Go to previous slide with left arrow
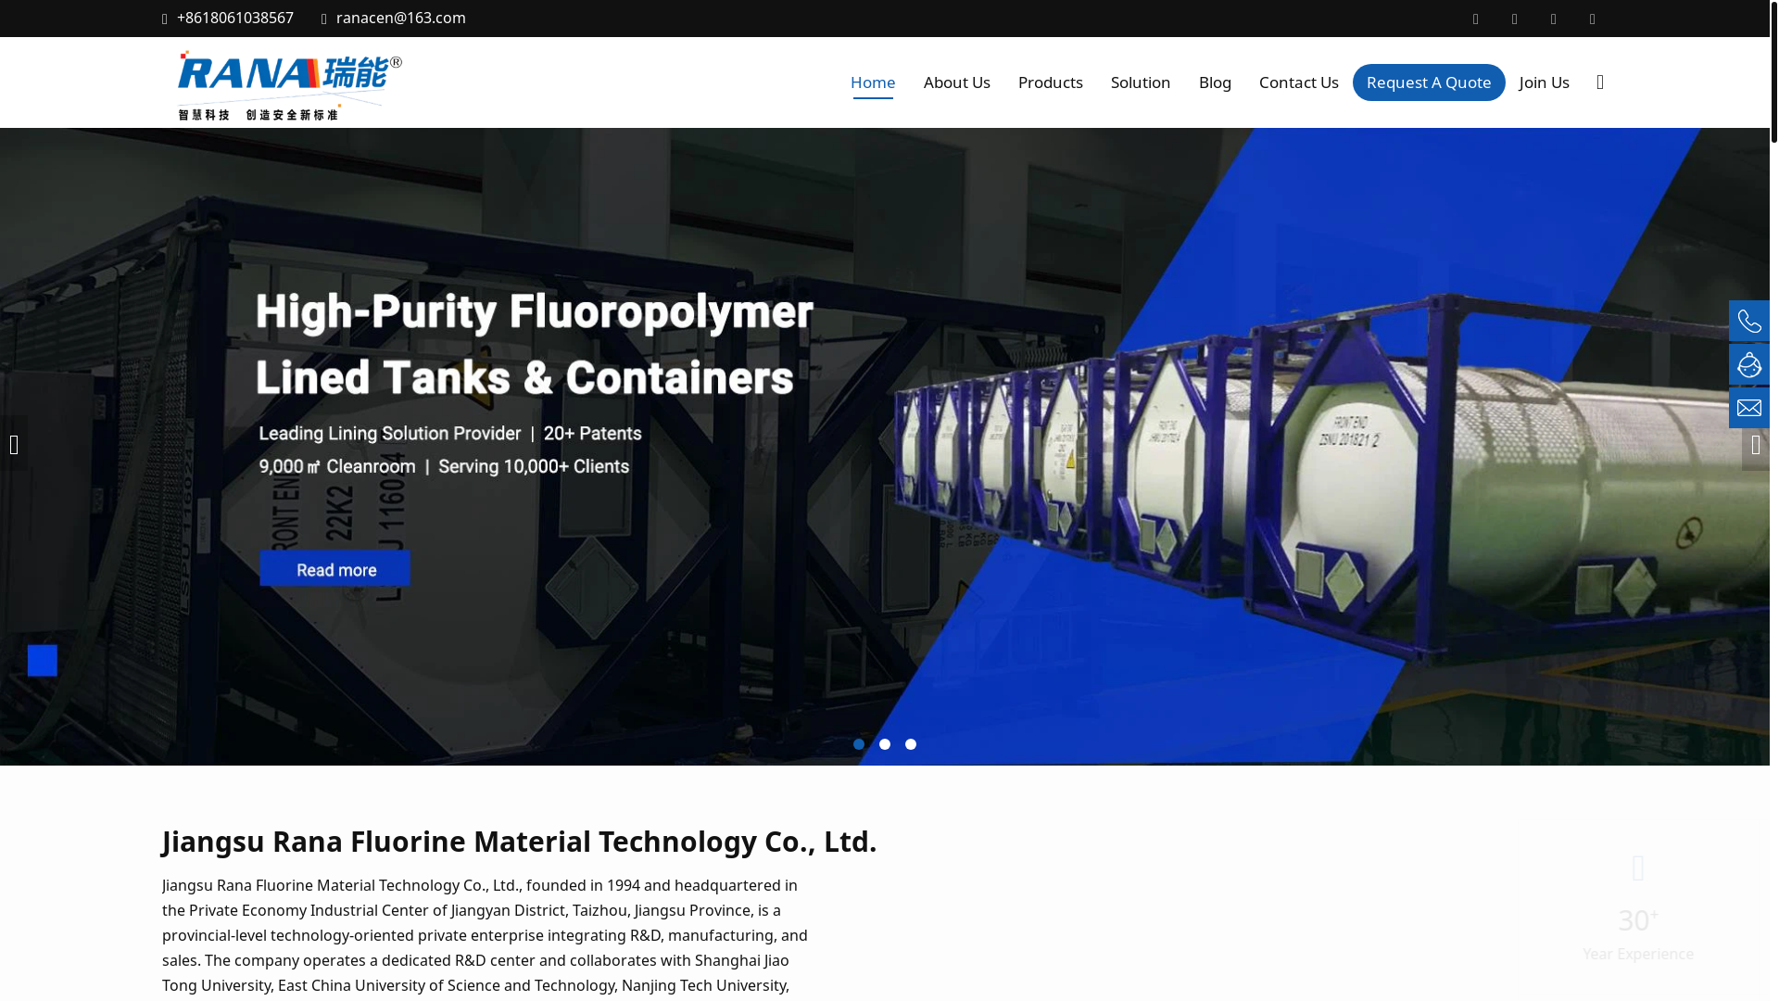 (x=14, y=445)
